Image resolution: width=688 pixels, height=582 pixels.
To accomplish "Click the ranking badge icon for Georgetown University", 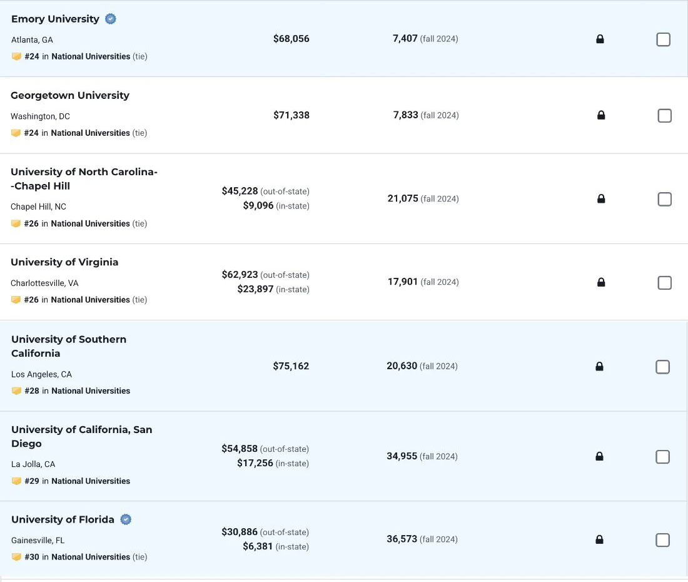I will pos(16,133).
